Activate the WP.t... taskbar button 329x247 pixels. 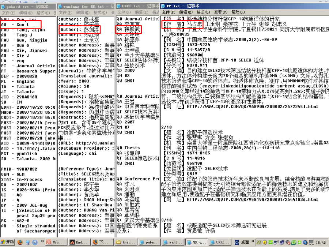[196, 242]
